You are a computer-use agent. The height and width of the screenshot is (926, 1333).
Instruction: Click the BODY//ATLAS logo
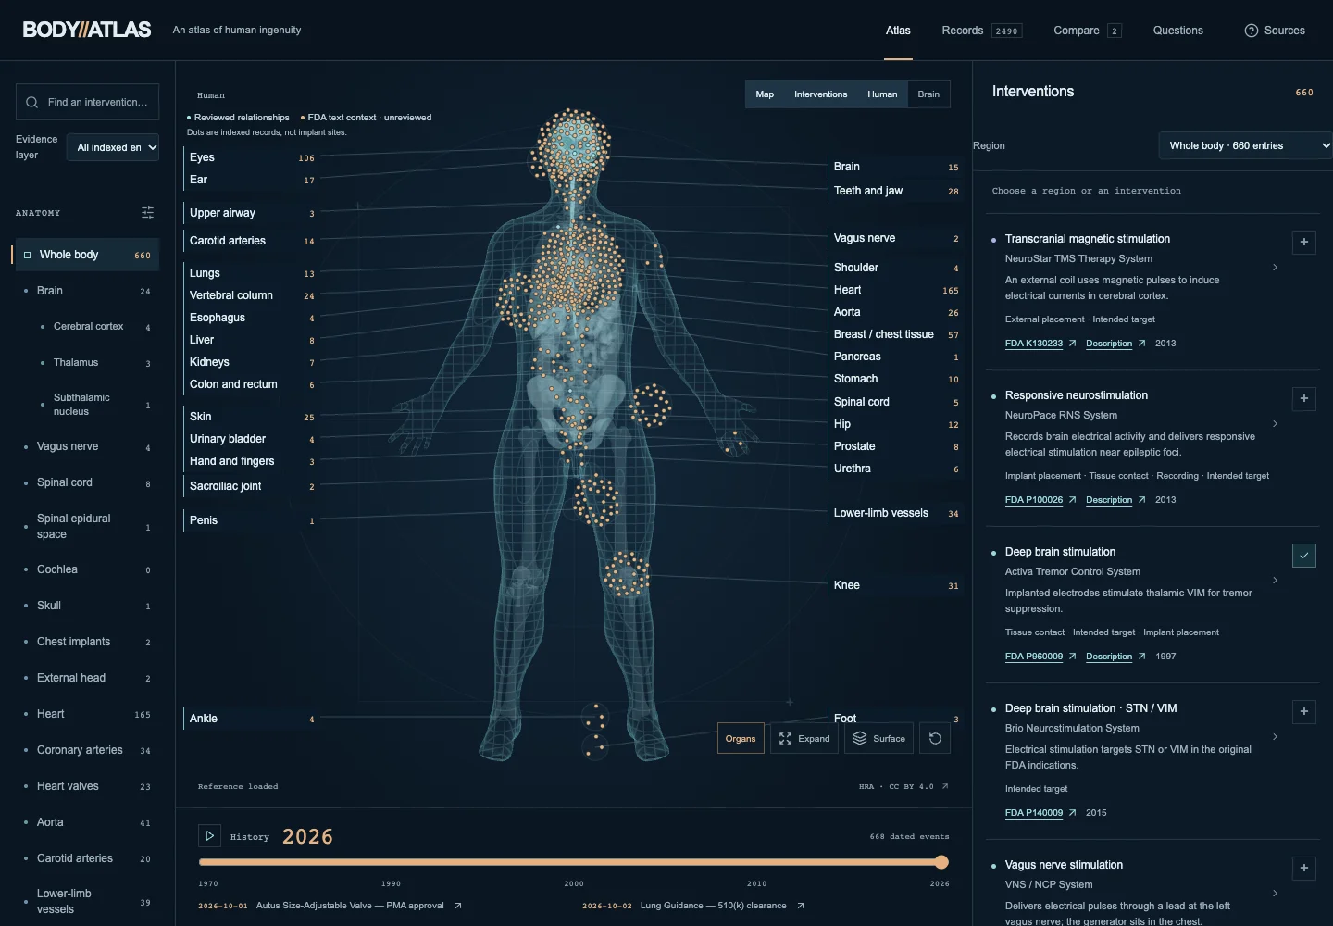click(87, 30)
